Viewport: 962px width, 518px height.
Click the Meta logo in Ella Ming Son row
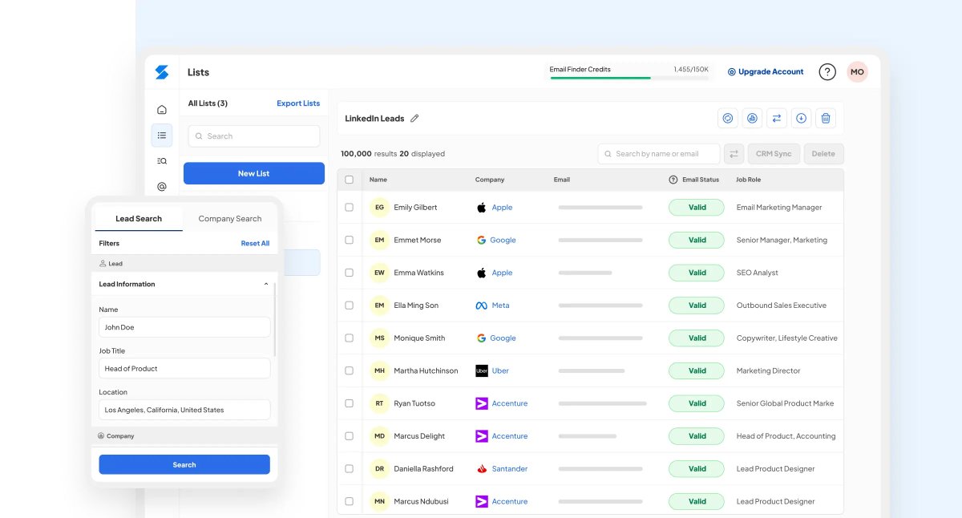click(482, 306)
